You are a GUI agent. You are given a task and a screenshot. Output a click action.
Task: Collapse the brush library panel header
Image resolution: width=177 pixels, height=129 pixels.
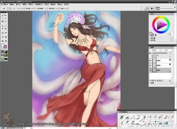point(118,112)
